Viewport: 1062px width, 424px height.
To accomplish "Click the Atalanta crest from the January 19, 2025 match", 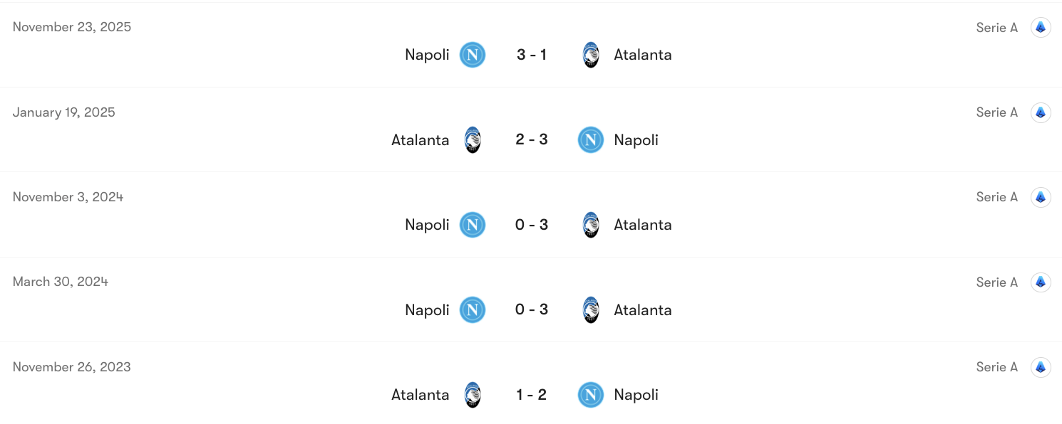I will pyautogui.click(x=473, y=140).
